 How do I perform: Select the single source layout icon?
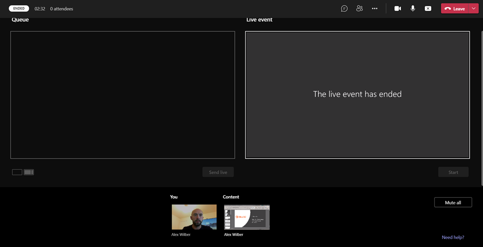click(x=17, y=172)
